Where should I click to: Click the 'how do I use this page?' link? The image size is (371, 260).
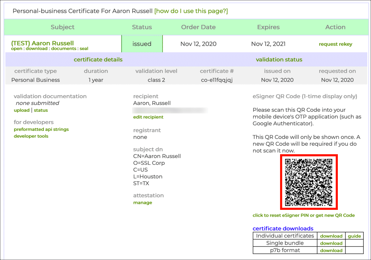(191, 11)
